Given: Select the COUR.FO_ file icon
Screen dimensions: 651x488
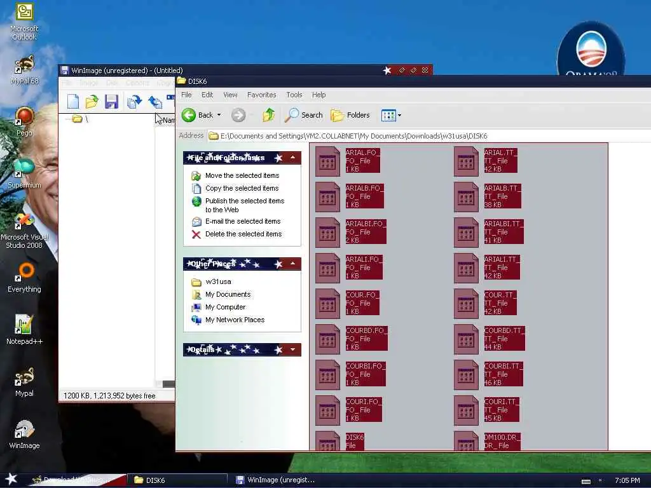Looking at the screenshot, I should tap(327, 304).
